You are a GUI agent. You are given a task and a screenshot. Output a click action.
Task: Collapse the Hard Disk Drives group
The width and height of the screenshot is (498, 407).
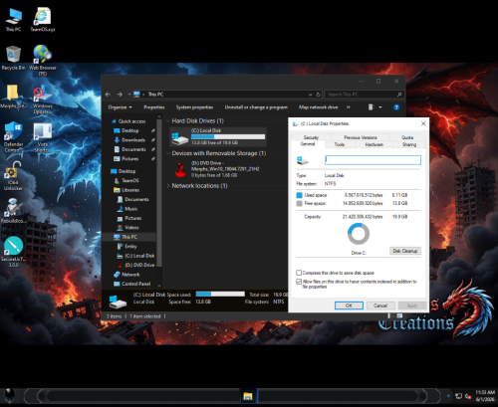pos(168,120)
